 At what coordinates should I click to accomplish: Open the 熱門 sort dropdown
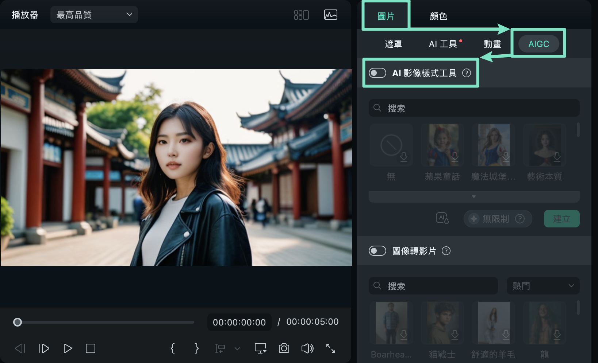543,286
